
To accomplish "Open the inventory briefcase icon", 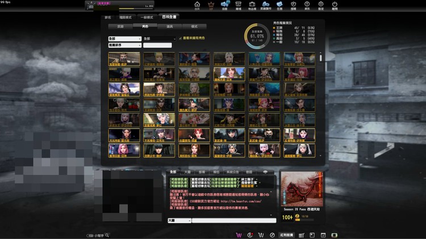I will pos(252,4).
